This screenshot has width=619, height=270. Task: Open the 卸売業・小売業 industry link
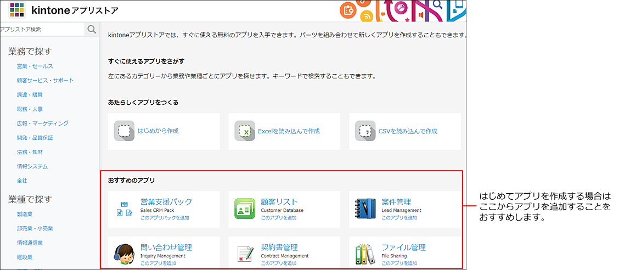(x=35, y=228)
